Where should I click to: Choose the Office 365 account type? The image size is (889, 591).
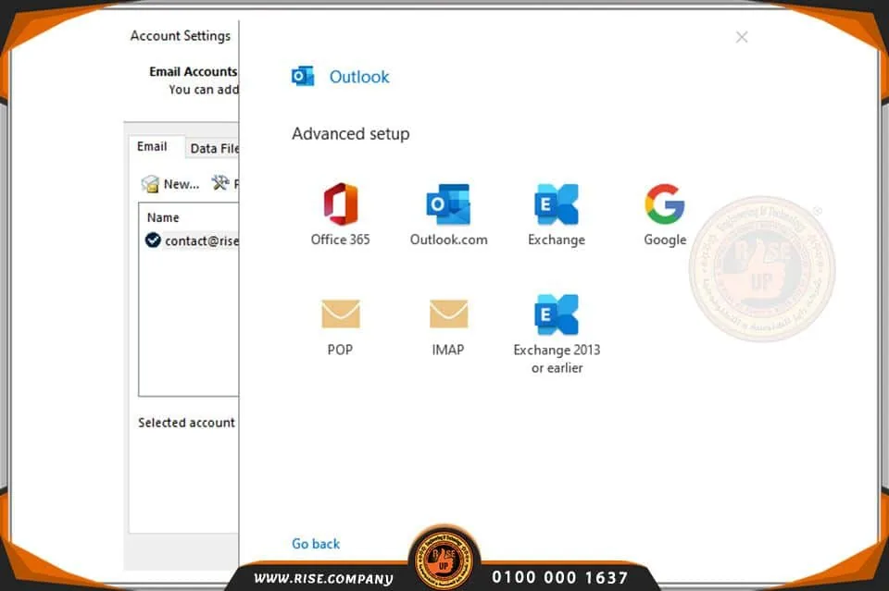[340, 214]
